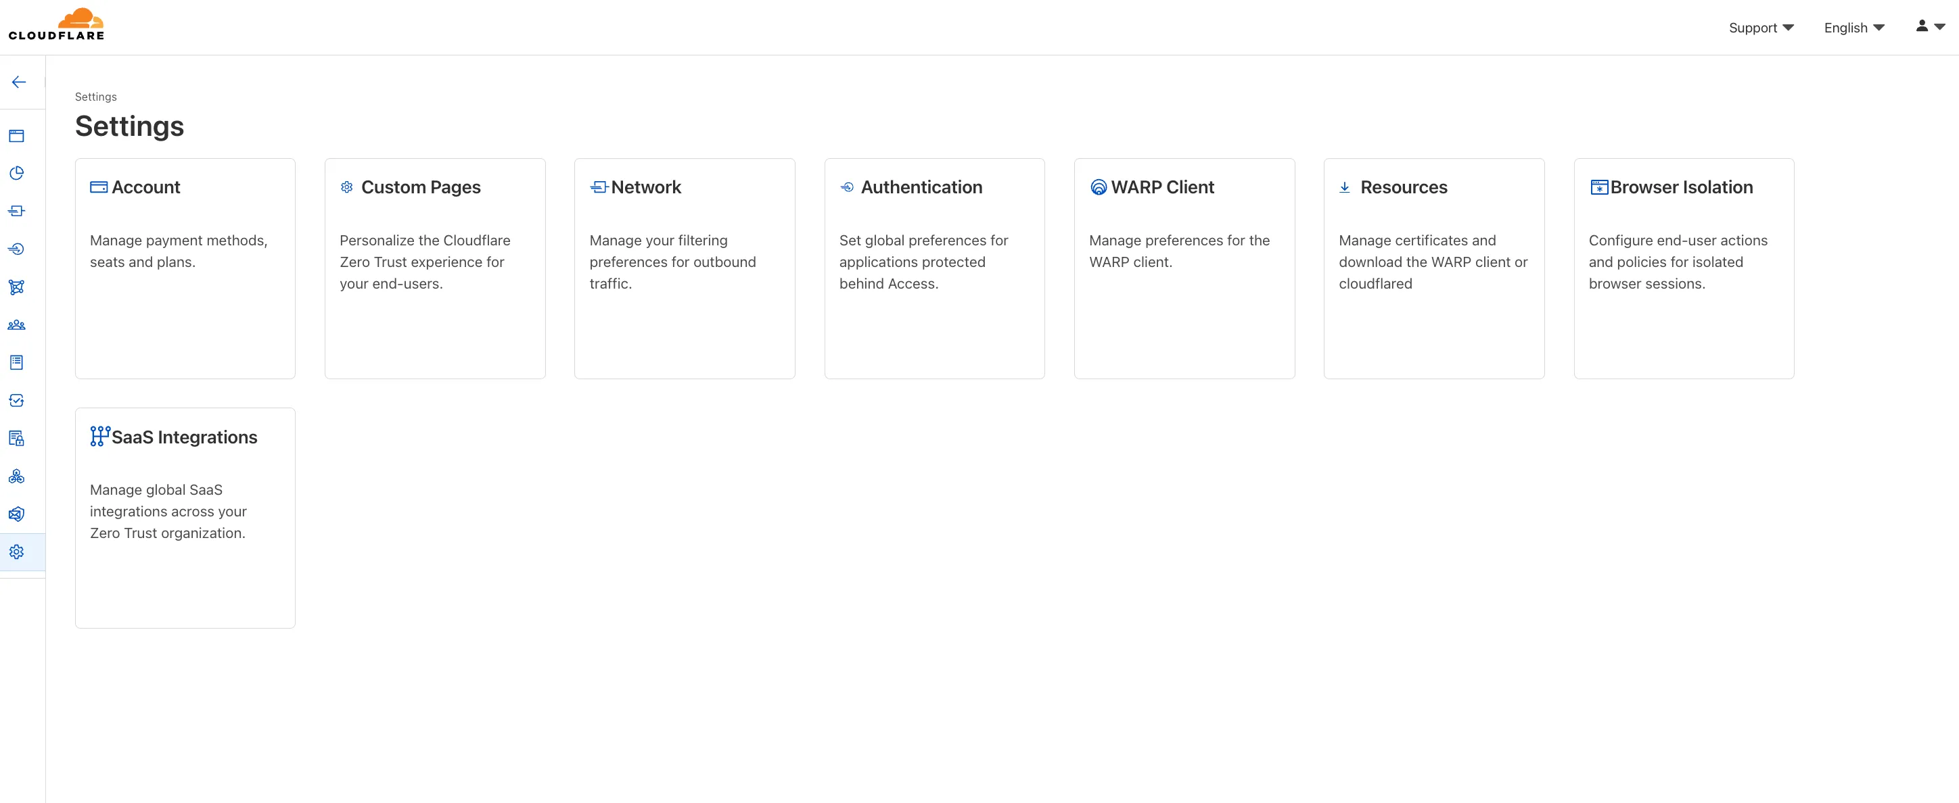The image size is (1959, 803).
Task: Click the Resources download arrow icon
Action: pyautogui.click(x=1345, y=187)
